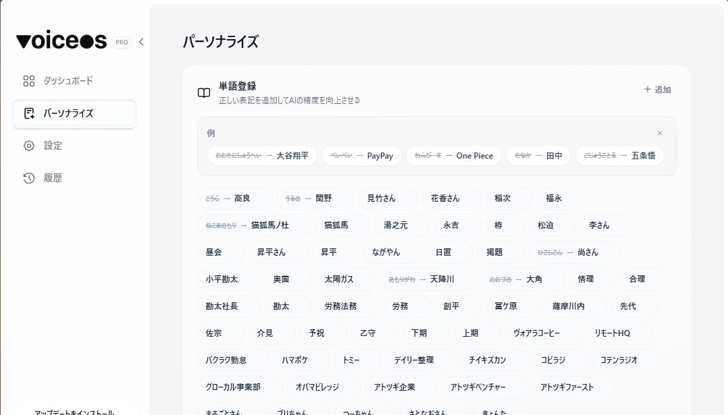Viewport: 728px width, 415px height.
Task: Click the 薩摩川内 word chip
Action: tap(575, 306)
